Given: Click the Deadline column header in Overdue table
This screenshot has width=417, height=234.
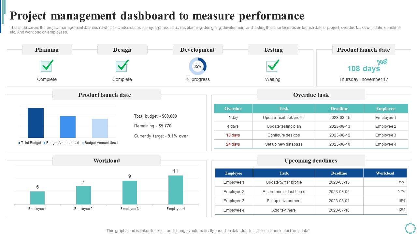Looking at the screenshot, I should (x=339, y=109).
